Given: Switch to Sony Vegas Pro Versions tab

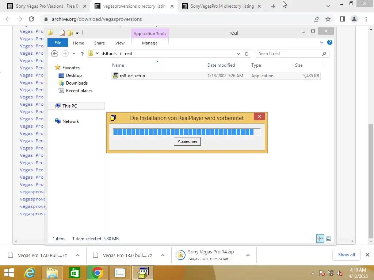Looking at the screenshot, I should [47, 6].
